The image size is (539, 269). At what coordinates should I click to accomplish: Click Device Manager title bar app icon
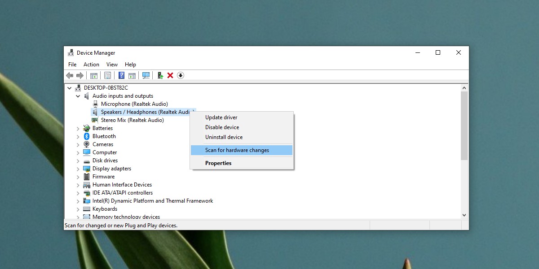[71, 53]
